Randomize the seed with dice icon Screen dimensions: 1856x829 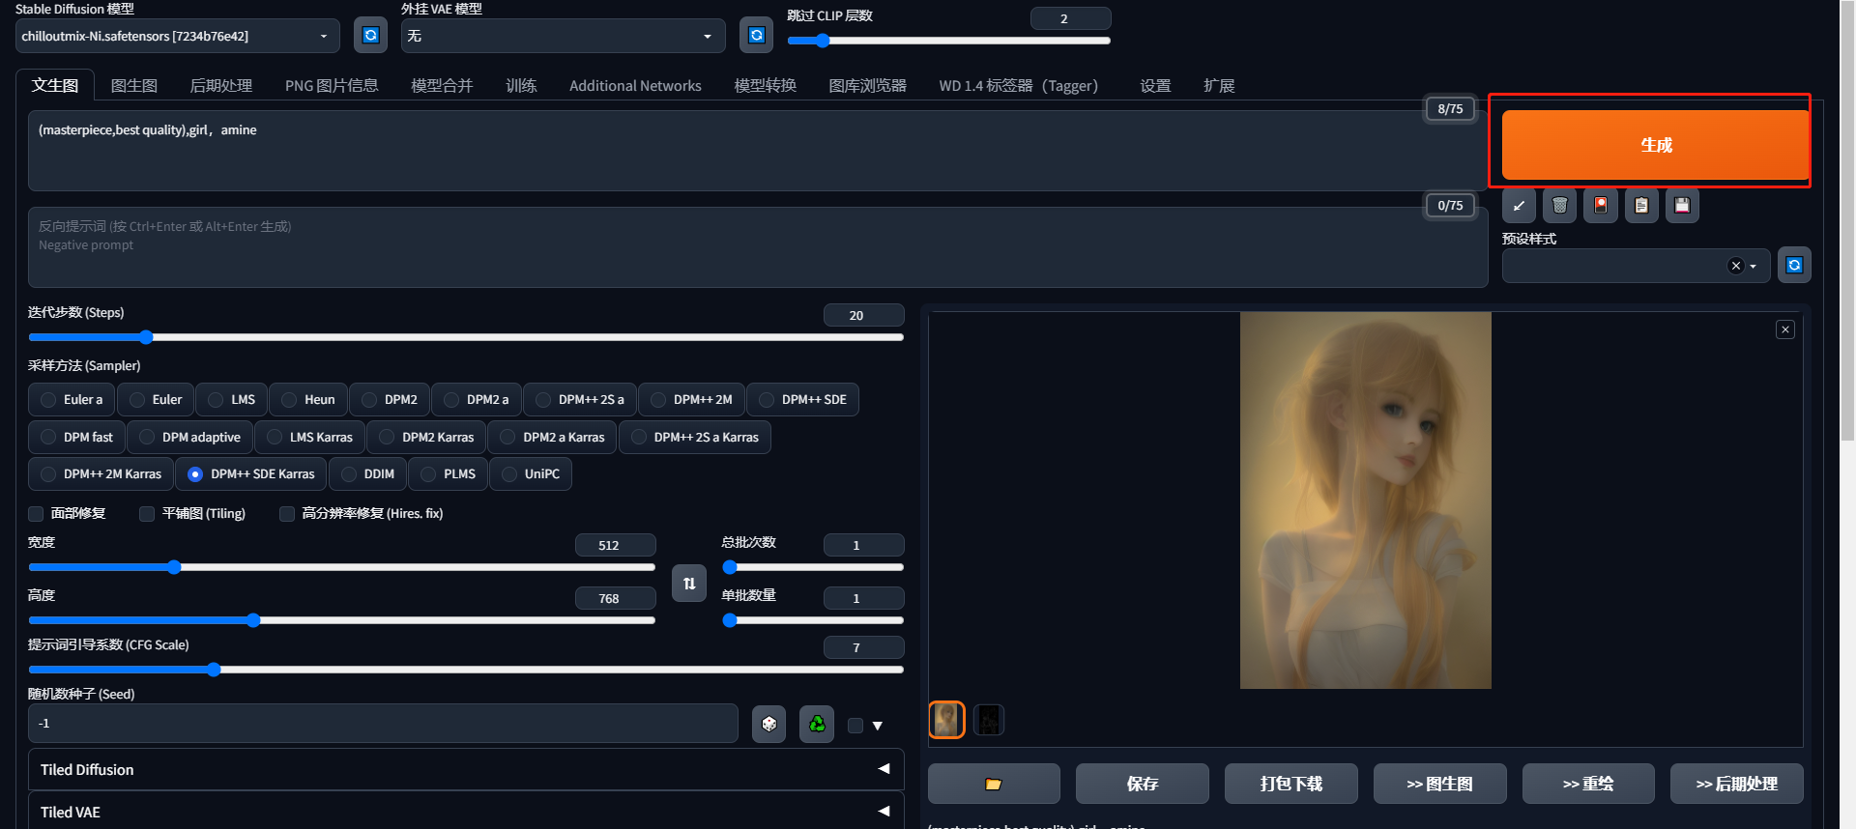pyautogui.click(x=769, y=724)
